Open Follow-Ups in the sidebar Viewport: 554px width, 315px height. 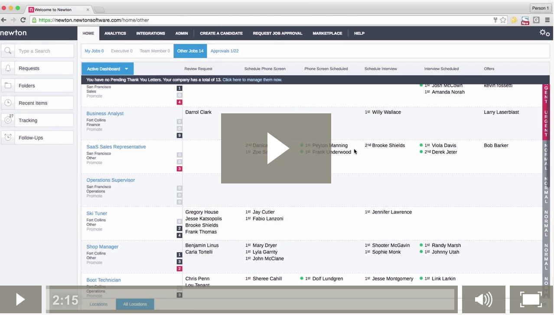[37, 138]
